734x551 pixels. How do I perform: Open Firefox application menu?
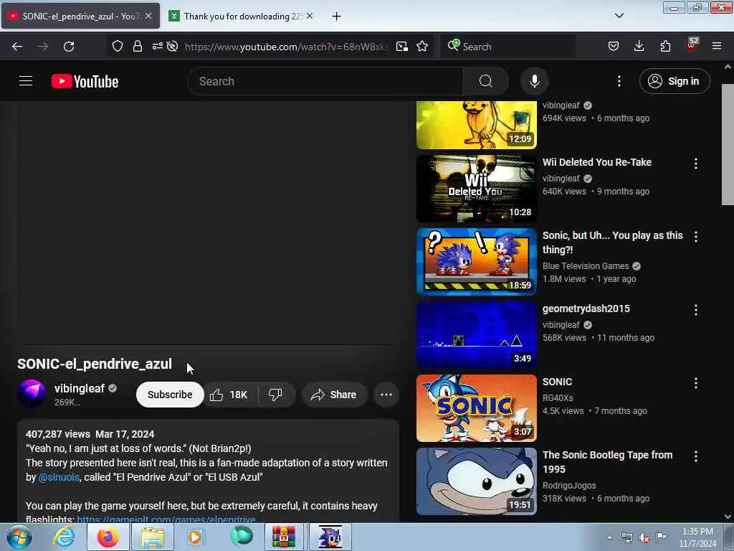[x=717, y=47]
